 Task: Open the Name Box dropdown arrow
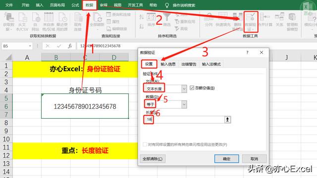(30, 46)
